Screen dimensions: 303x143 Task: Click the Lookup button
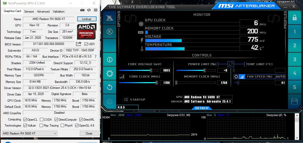click(86, 19)
